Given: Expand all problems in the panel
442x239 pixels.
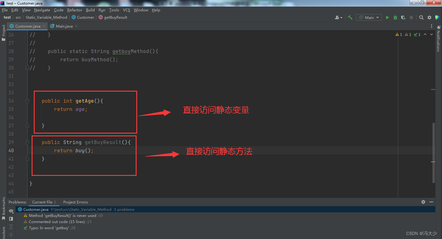Looking at the screenshot, I should click(11, 227).
